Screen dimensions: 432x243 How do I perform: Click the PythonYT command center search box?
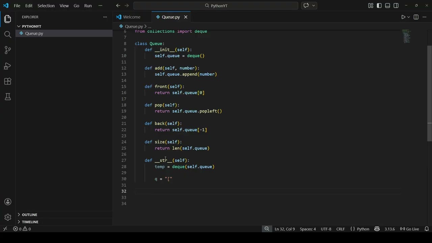point(216,5)
